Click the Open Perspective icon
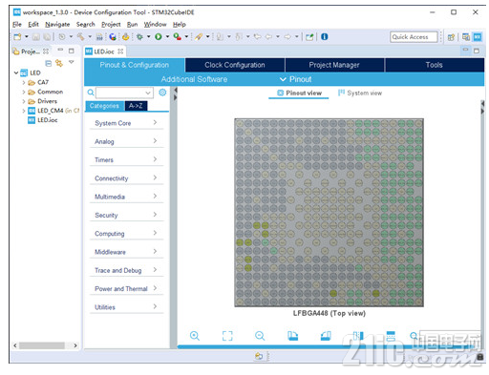Image resolution: width=489 pixels, height=375 pixels. click(451, 37)
